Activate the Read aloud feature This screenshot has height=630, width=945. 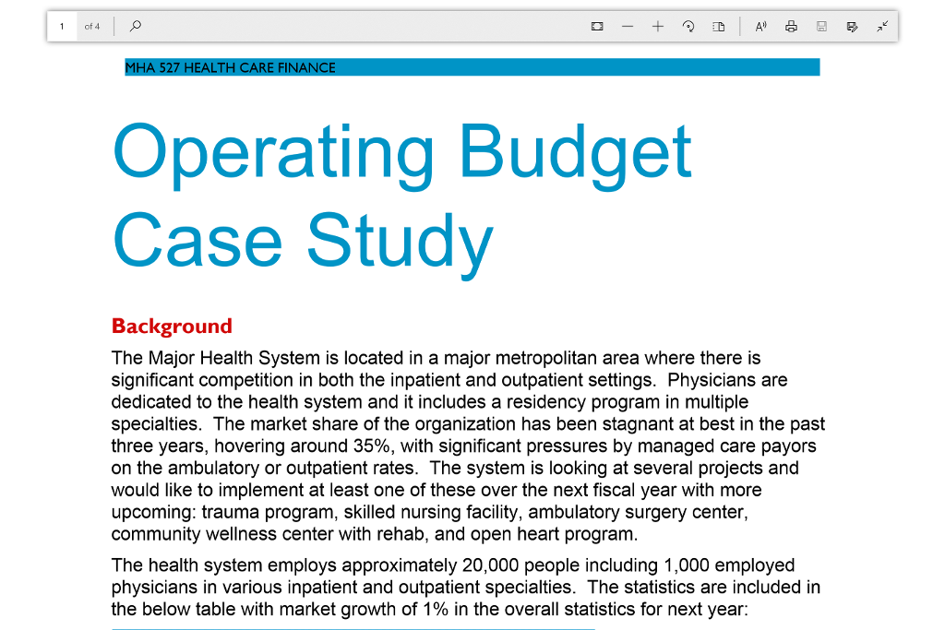(760, 26)
